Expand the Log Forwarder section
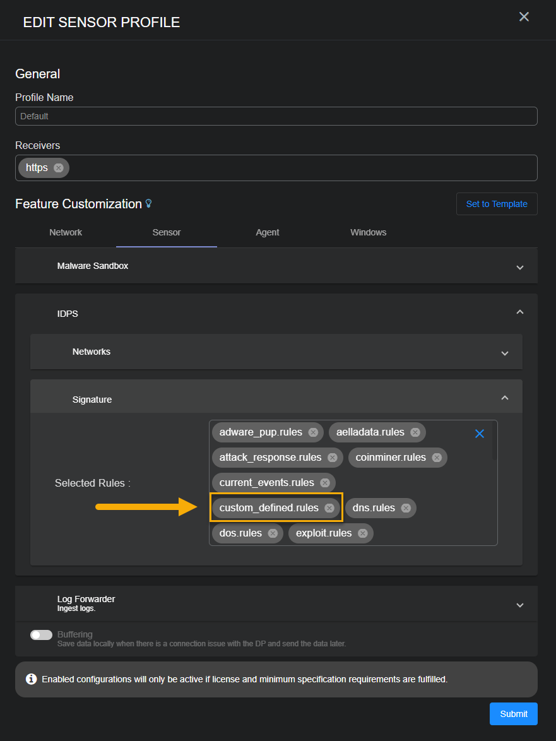Viewport: 556px width, 741px height. [519, 604]
